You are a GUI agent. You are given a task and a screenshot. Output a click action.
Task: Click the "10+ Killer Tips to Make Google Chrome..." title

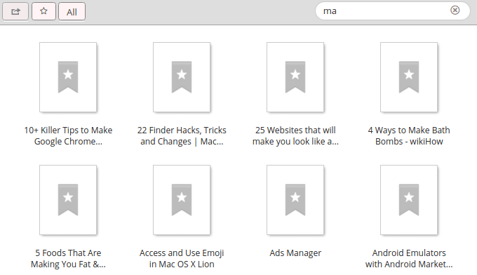coord(68,135)
